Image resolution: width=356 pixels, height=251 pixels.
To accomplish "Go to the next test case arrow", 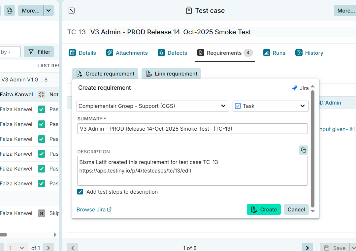I will click(x=307, y=248).
